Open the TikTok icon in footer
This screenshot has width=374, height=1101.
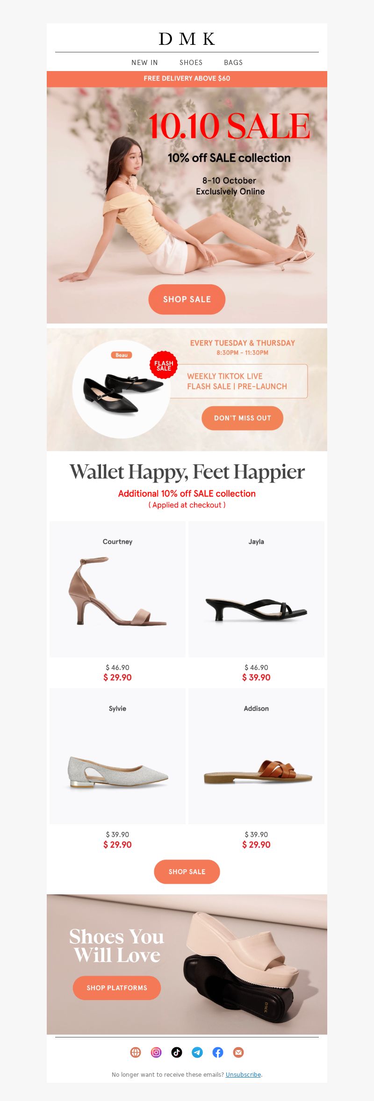(177, 1052)
